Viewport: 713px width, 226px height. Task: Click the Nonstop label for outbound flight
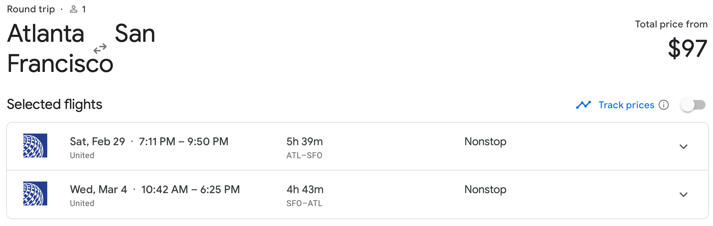pos(485,141)
